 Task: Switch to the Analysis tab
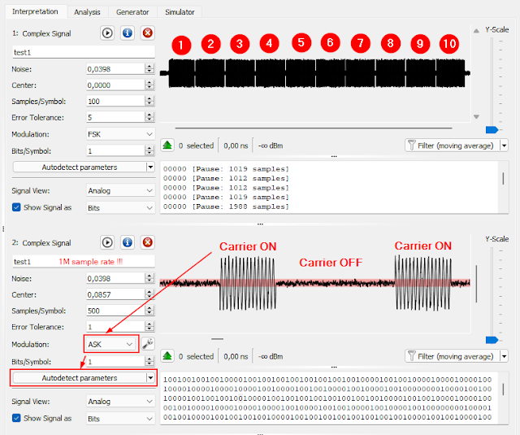point(87,12)
